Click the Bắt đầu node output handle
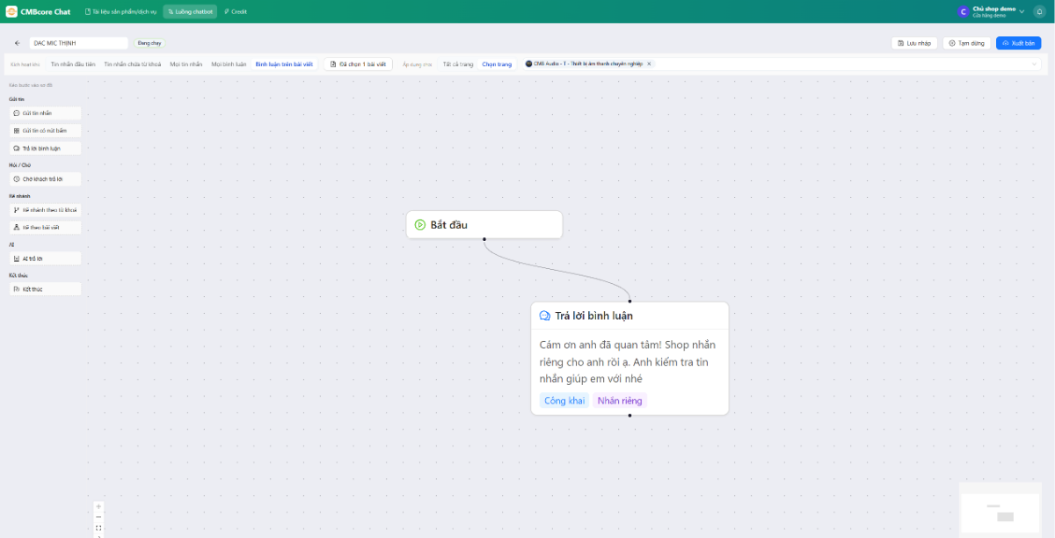1055x538 pixels. pyautogui.click(x=484, y=238)
